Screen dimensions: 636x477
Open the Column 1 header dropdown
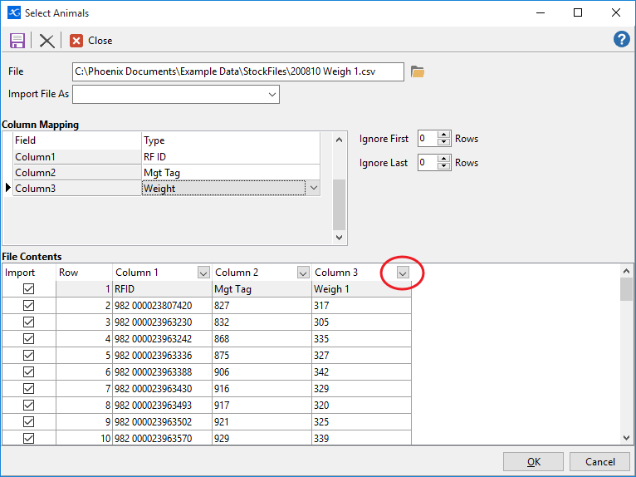point(203,273)
